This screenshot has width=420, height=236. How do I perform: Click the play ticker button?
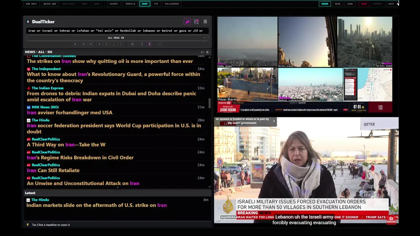[99, 44]
